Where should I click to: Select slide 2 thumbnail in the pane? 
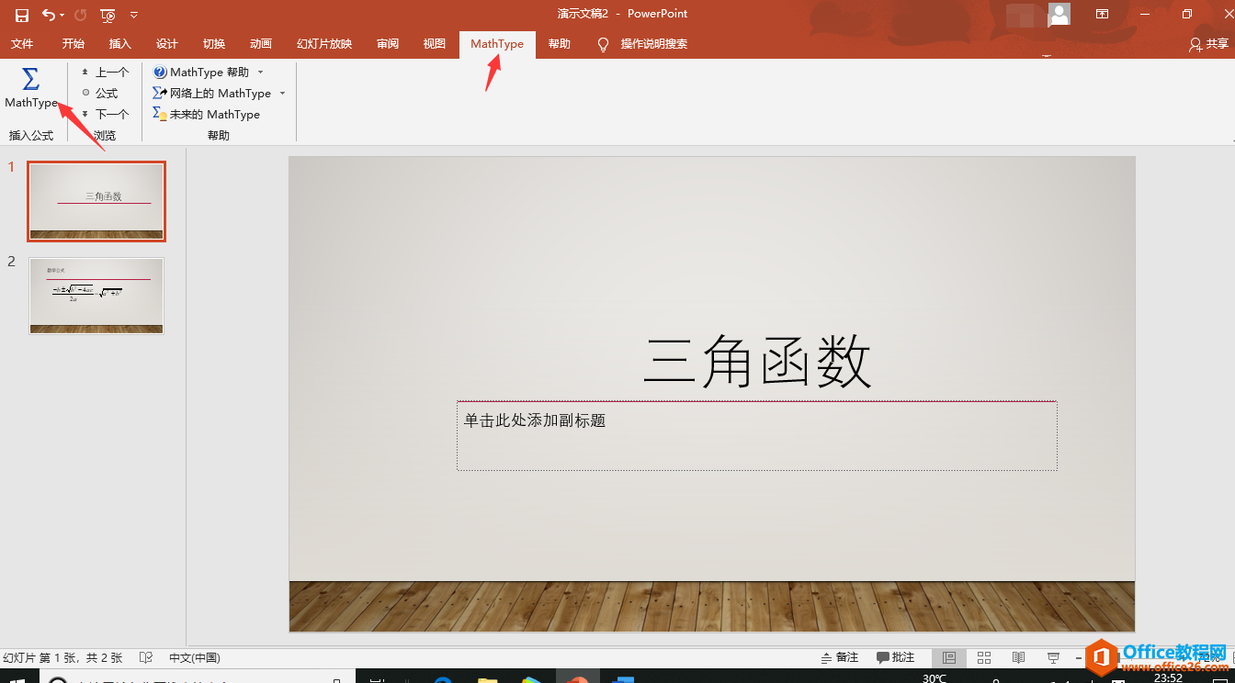tap(96, 296)
